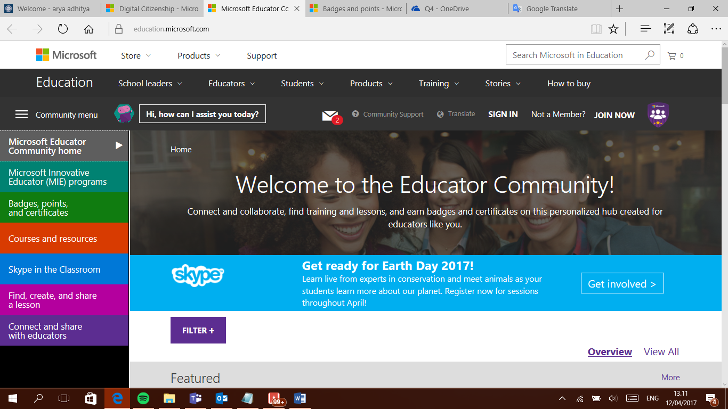This screenshot has height=409, width=728.
Task: Click the search magnifier icon
Action: point(650,55)
